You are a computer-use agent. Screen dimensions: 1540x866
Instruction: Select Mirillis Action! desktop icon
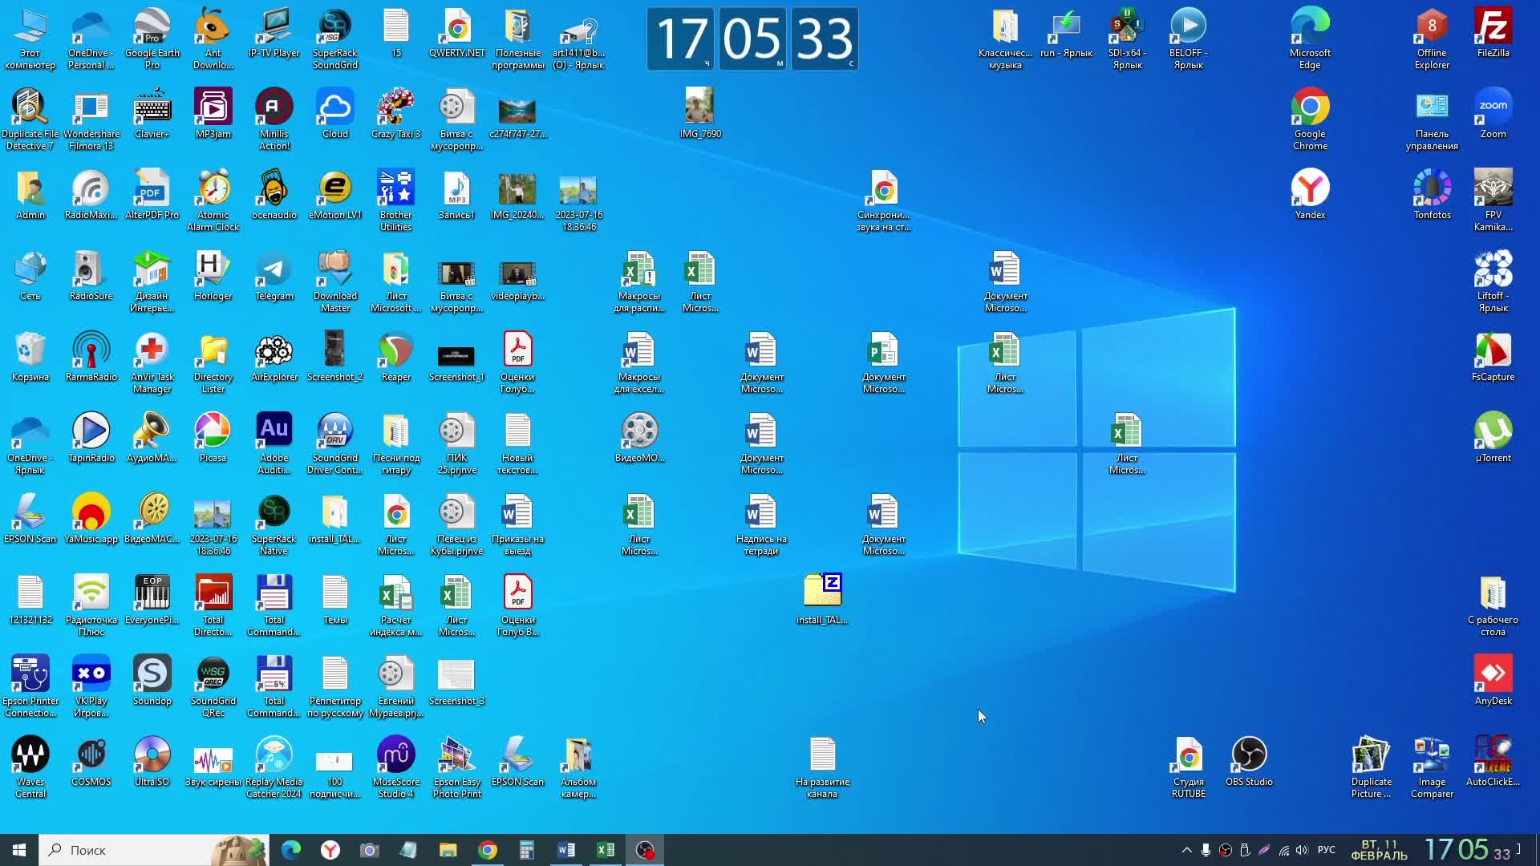(274, 119)
